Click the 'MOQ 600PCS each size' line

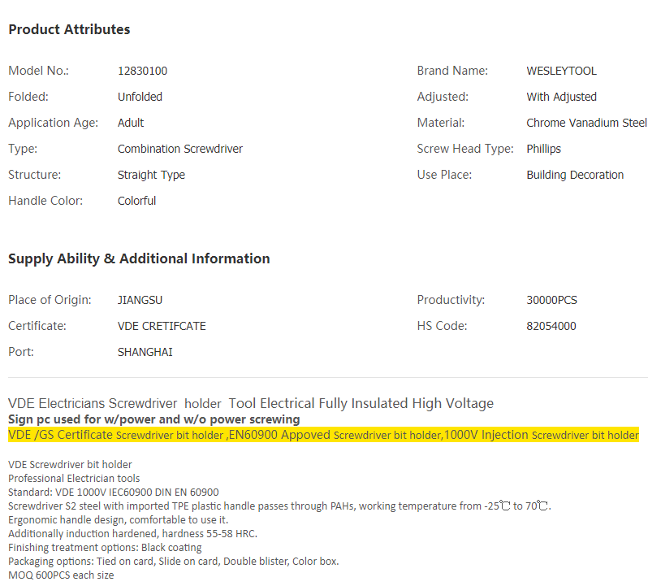[x=61, y=575]
